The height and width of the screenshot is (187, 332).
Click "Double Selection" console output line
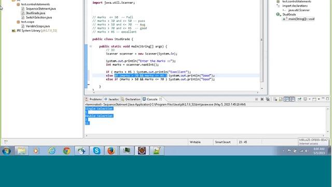pyautogui.click(x=99, y=116)
